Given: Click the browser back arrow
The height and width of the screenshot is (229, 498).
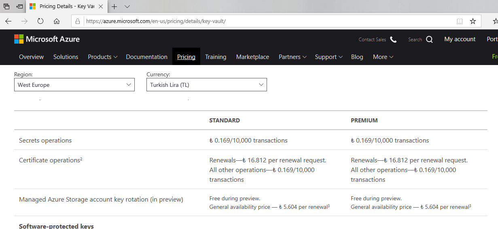Looking at the screenshot, I should click(x=8, y=21).
